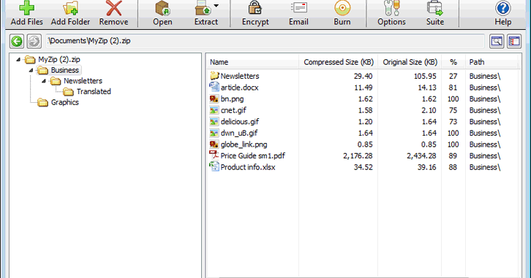Sort by Original Size (KB) column header
This screenshot has height=278, width=531.
pyautogui.click(x=410, y=62)
